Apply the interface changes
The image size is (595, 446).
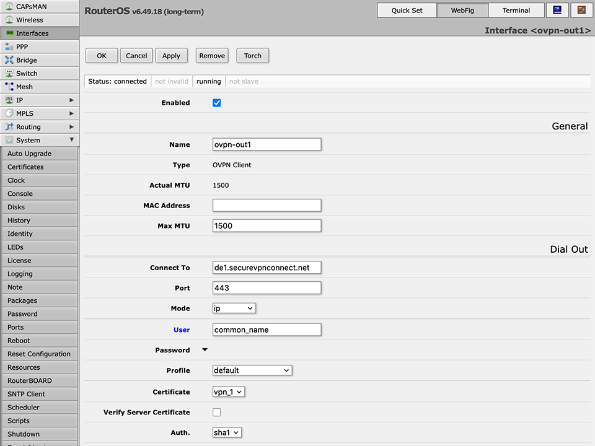tap(171, 55)
